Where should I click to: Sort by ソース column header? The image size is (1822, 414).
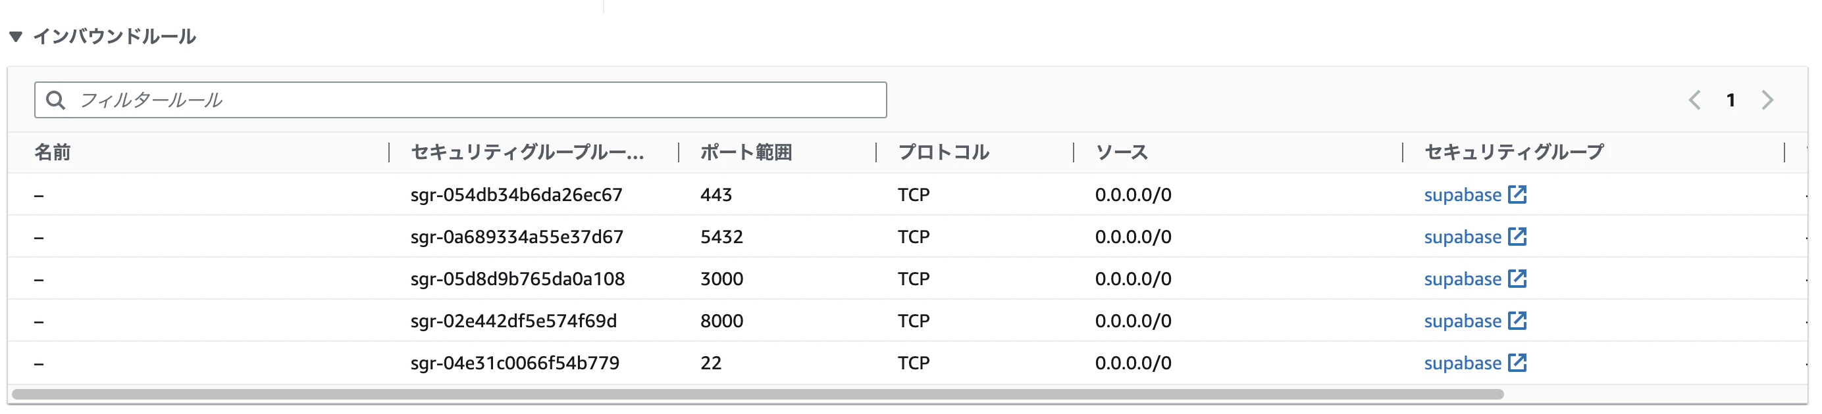(x=1122, y=152)
